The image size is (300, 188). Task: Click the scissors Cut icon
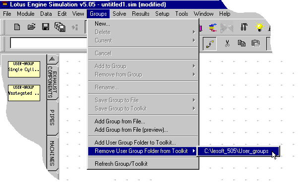pos(227,43)
